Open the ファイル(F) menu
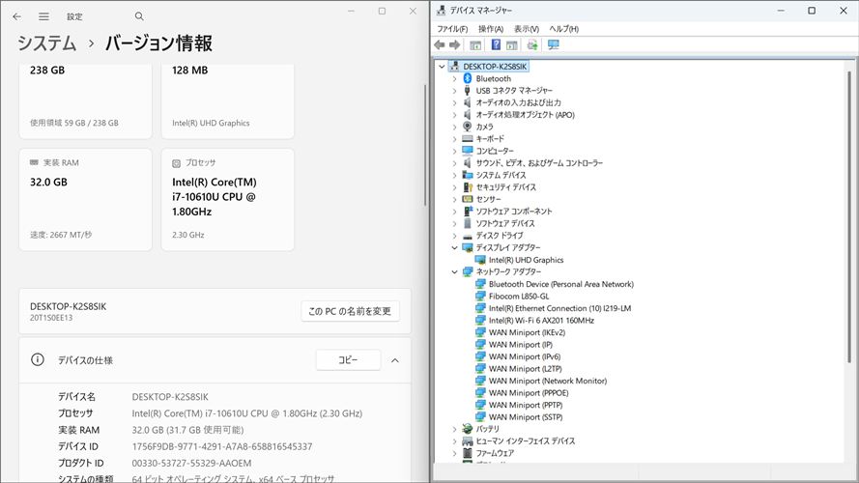This screenshot has height=483, width=859. pos(452,29)
